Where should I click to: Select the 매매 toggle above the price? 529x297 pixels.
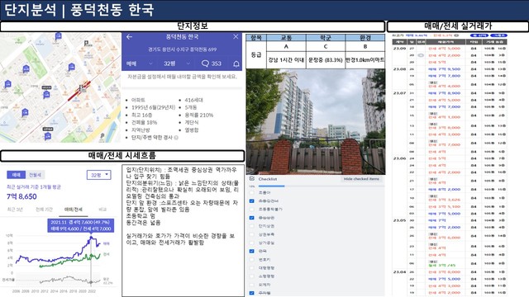[x=17, y=175]
